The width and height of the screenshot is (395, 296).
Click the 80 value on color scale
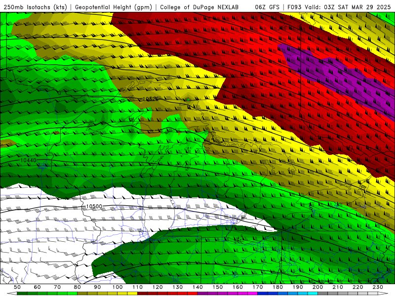coord(77,287)
